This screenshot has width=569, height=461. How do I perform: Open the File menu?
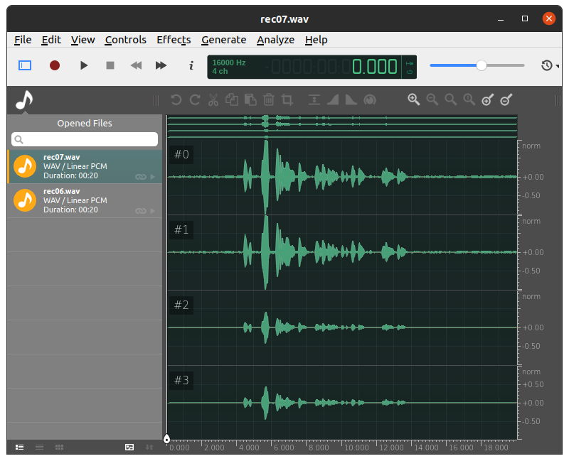(x=23, y=40)
